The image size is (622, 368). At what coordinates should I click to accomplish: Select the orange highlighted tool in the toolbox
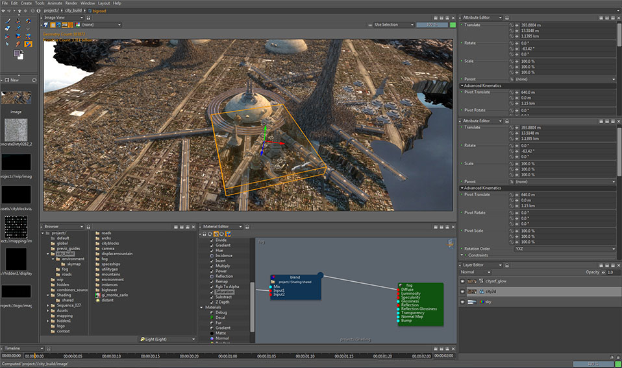[29, 44]
